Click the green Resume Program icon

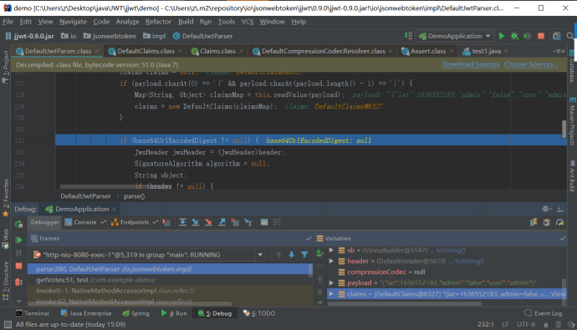click(x=18, y=240)
